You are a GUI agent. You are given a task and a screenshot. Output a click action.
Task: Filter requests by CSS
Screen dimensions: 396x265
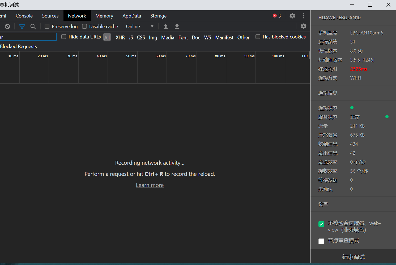(141, 37)
